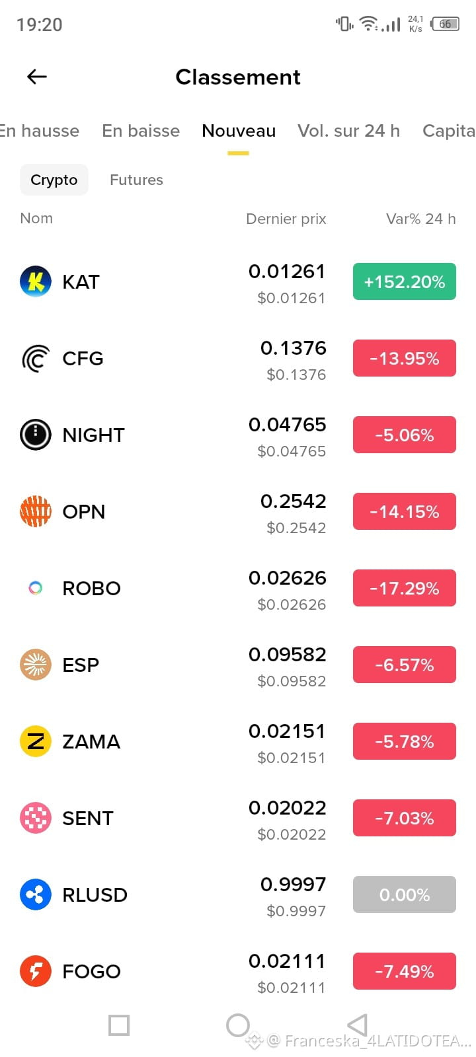
Task: Select the En hausse tab
Action: [40, 131]
